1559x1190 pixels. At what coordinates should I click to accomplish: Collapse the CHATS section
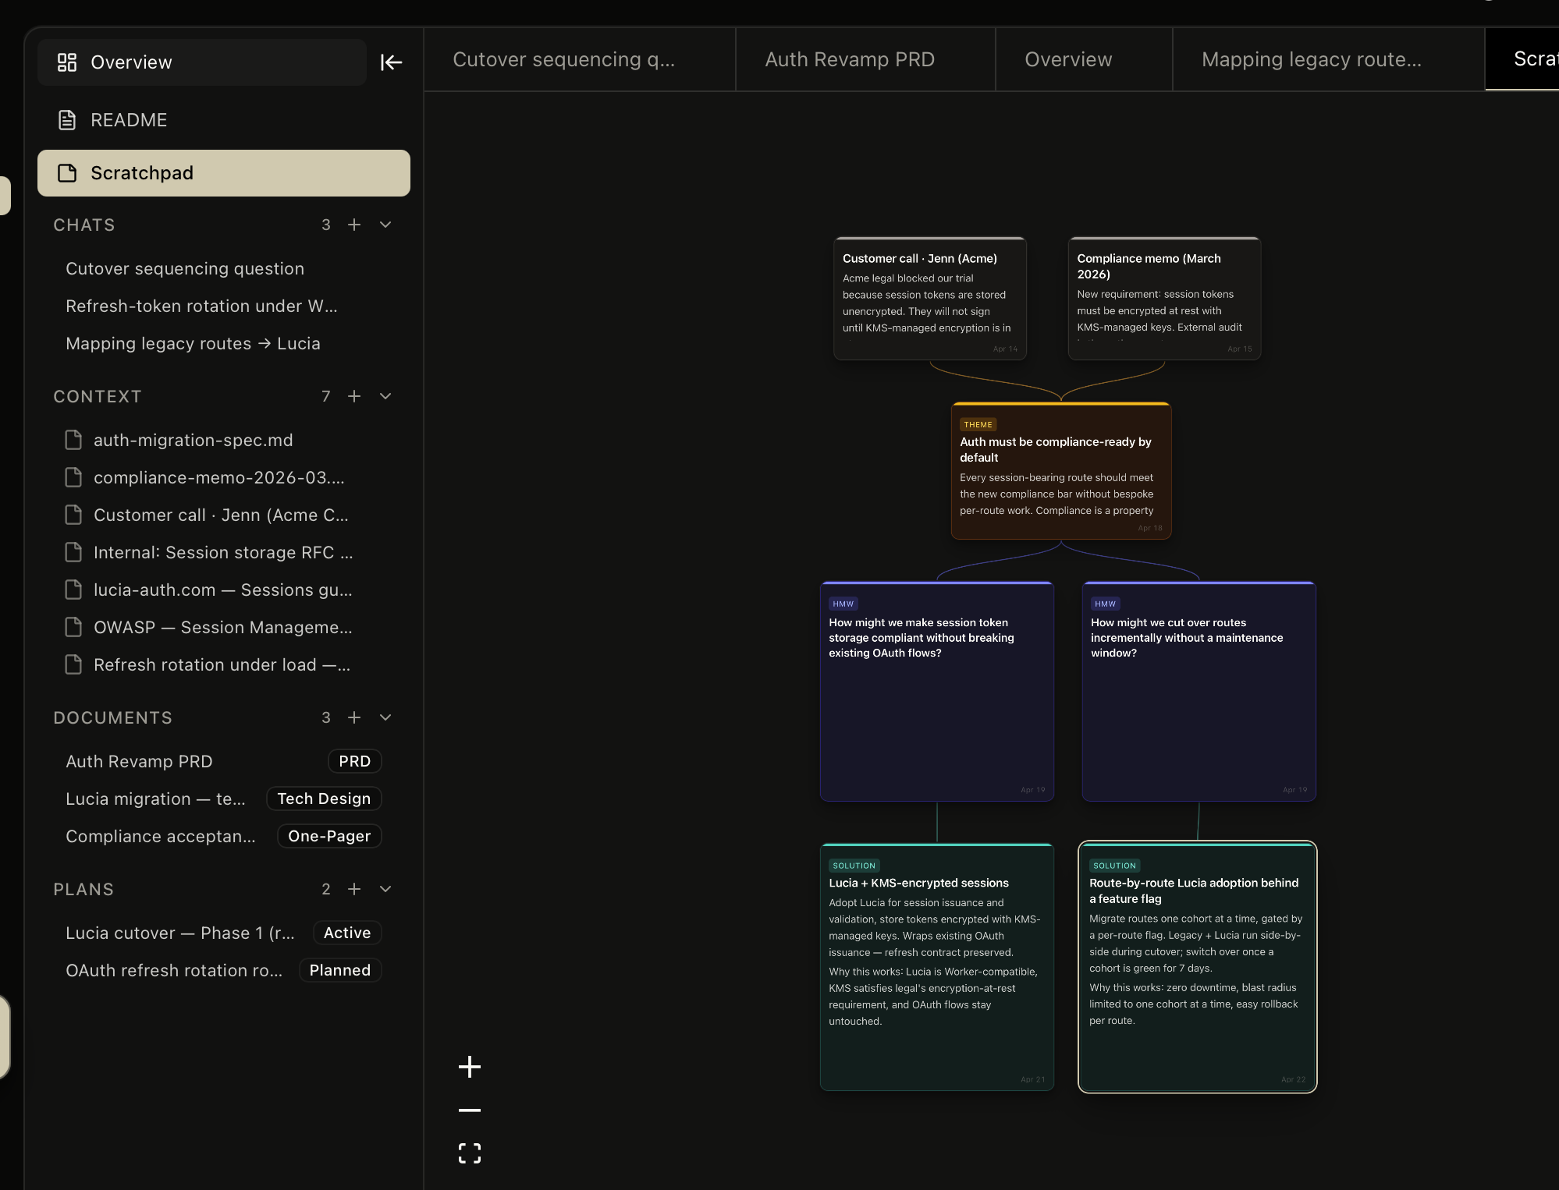[385, 225]
